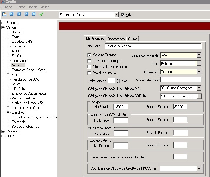
Task: Expand the Caixa tree node
Action: pyautogui.click(x=8, y=37)
